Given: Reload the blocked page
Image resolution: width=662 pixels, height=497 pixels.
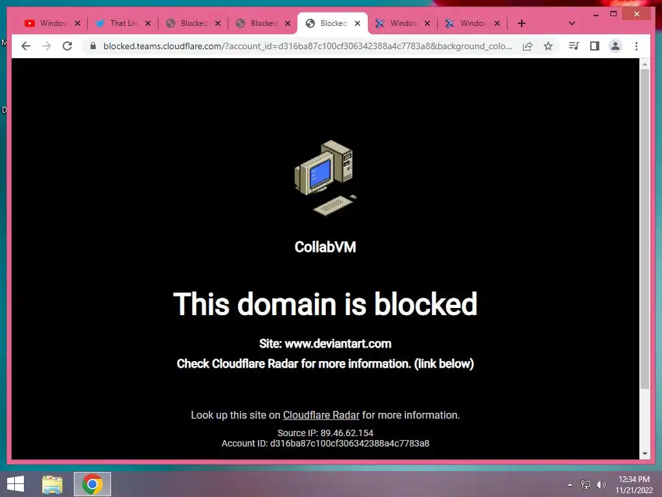Looking at the screenshot, I should (x=67, y=46).
